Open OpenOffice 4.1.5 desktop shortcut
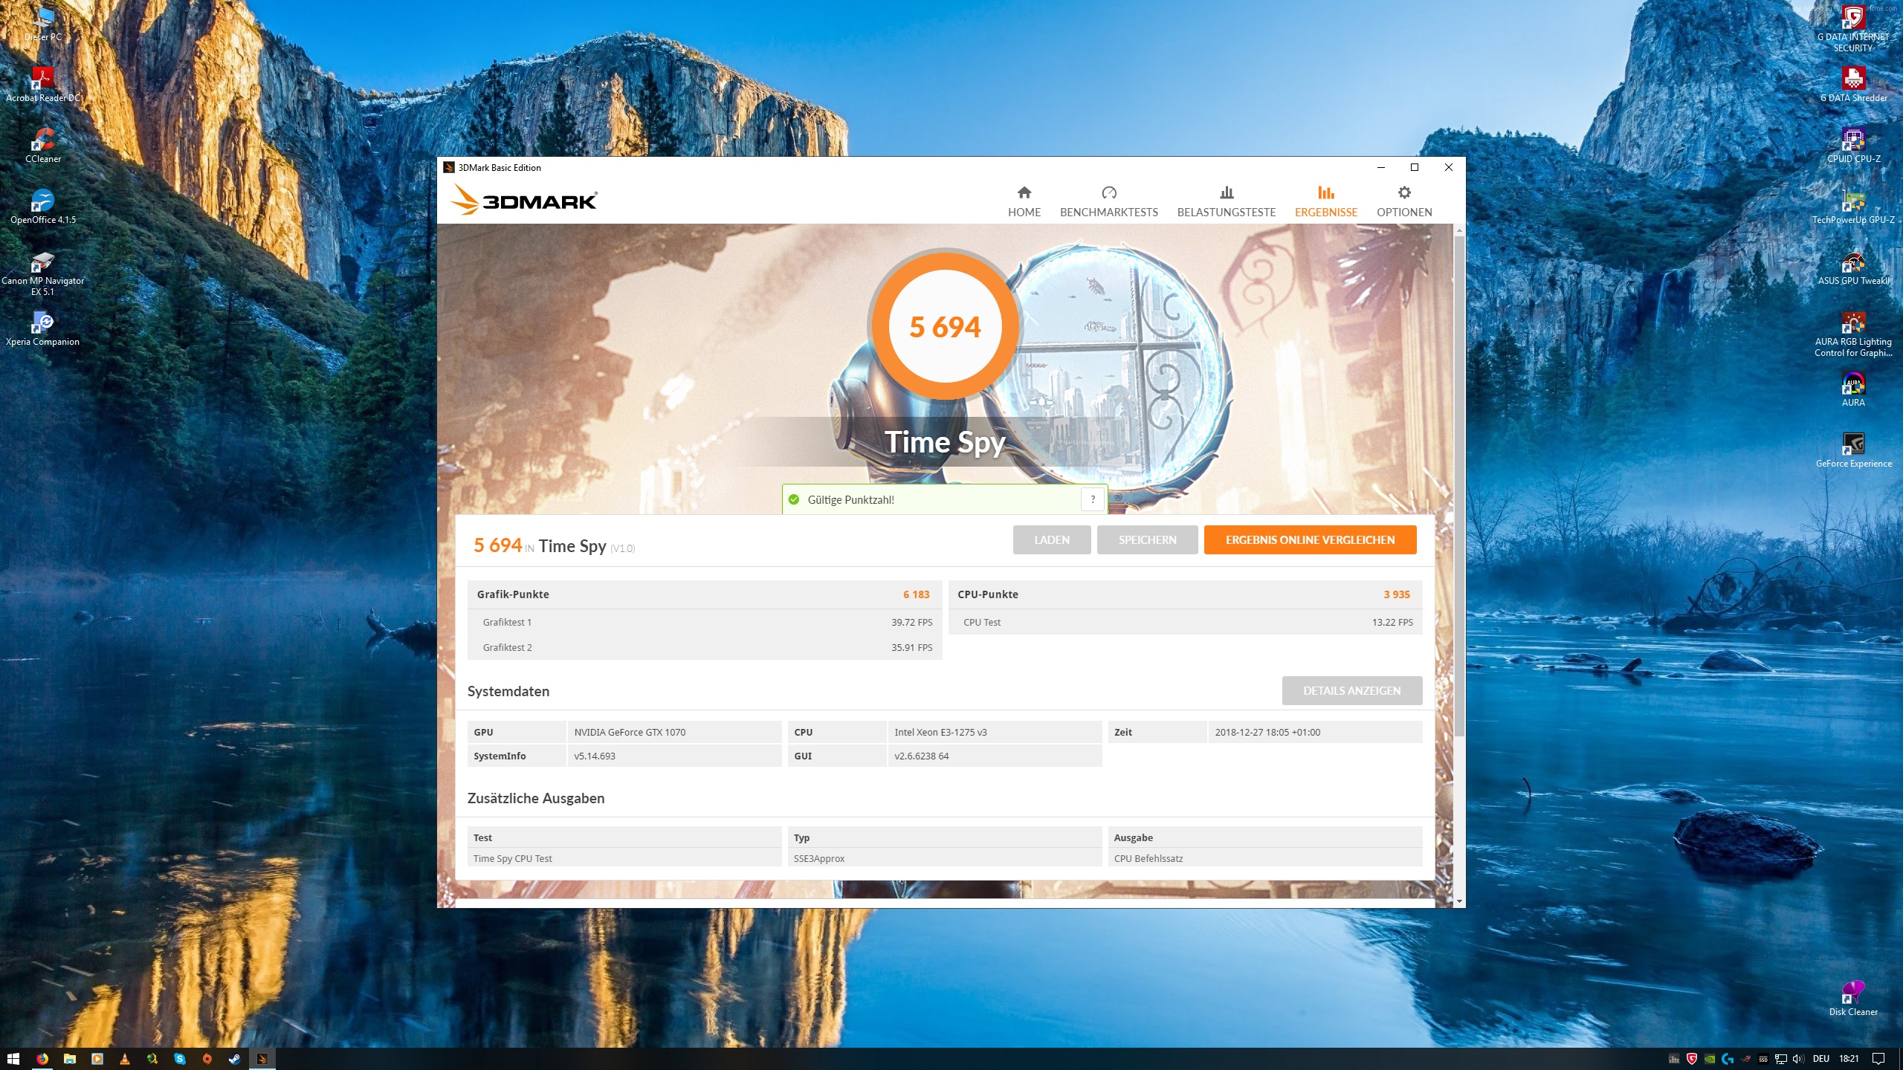Image resolution: width=1903 pixels, height=1070 pixels. (x=43, y=206)
